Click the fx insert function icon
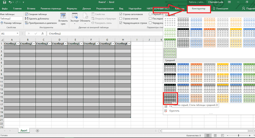Screen dimensions: 255x138 [x=43, y=33]
